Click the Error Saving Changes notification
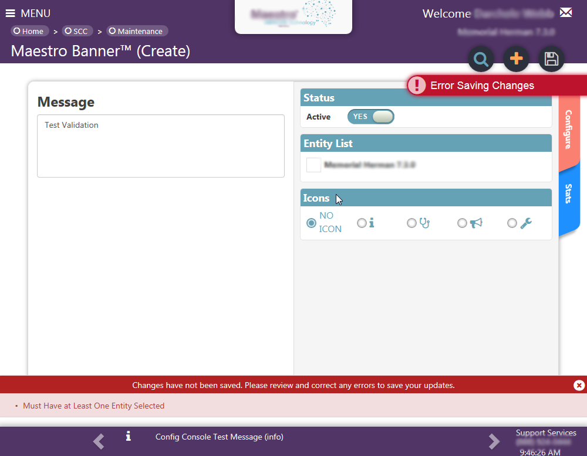The width and height of the screenshot is (587, 456). click(497, 85)
